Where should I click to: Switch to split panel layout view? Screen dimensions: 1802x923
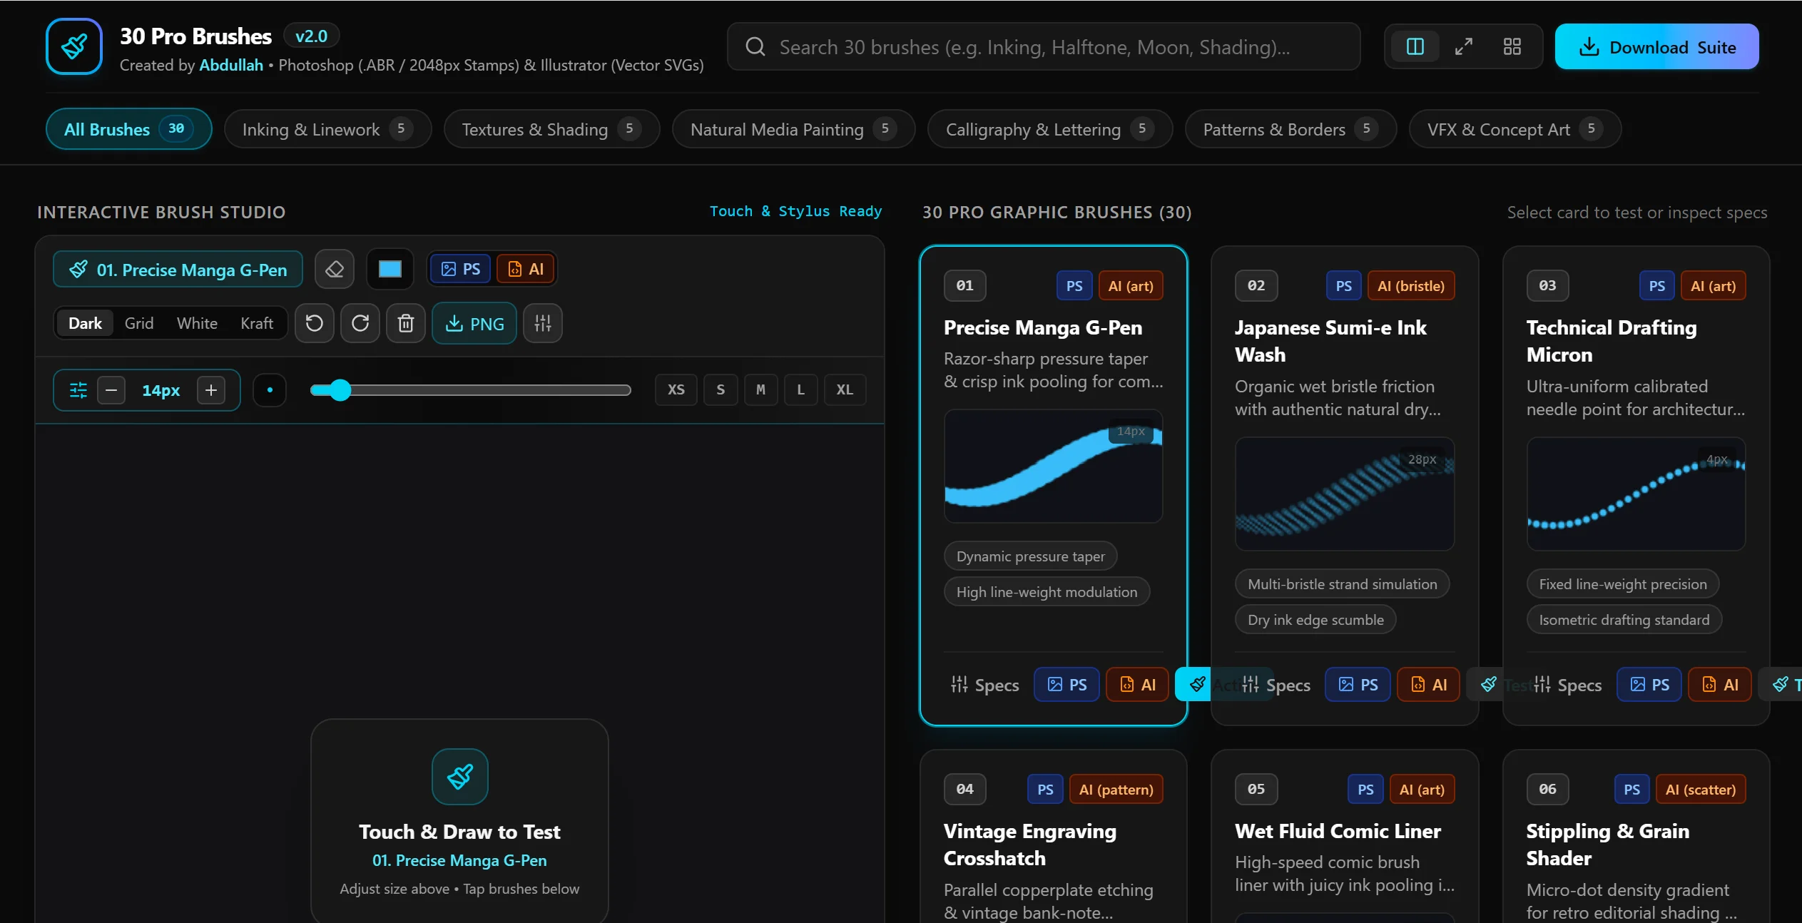click(x=1415, y=47)
